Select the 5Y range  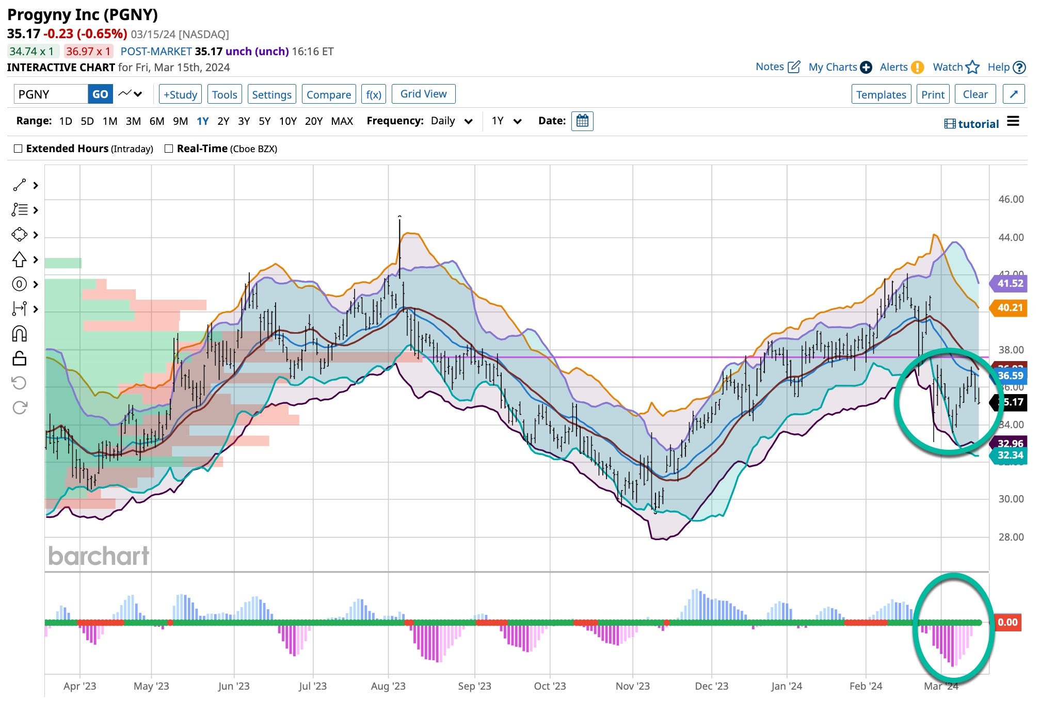click(264, 121)
